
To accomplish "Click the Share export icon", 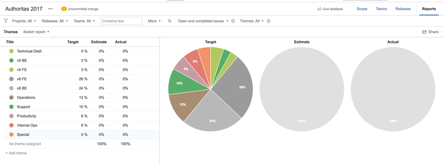I will 424,32.
